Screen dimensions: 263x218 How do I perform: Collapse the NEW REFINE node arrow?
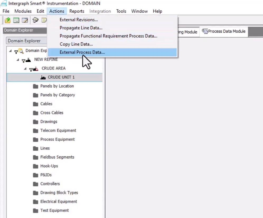pyautogui.click(x=18, y=60)
